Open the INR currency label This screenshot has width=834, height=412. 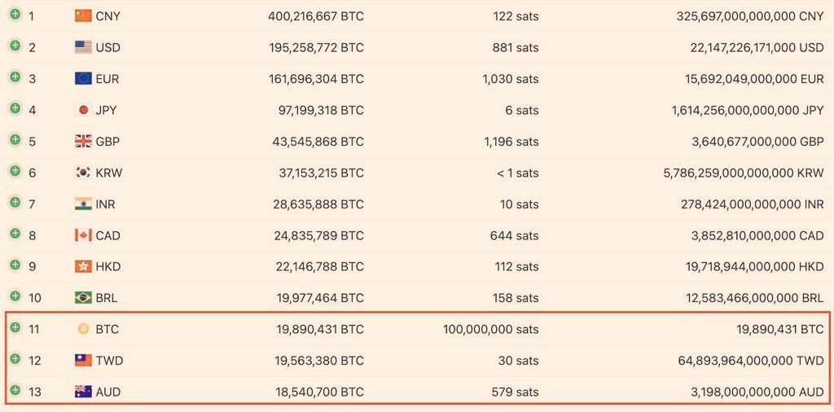(x=105, y=204)
